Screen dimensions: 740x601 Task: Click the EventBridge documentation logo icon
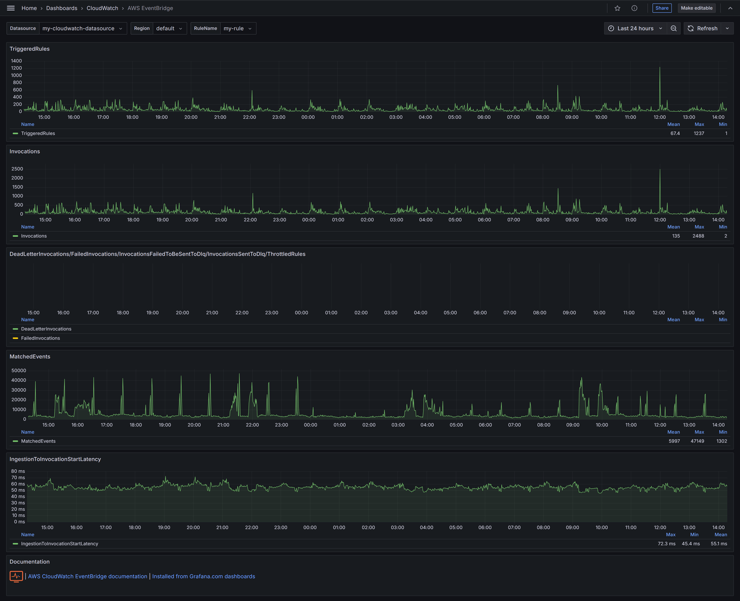16,576
